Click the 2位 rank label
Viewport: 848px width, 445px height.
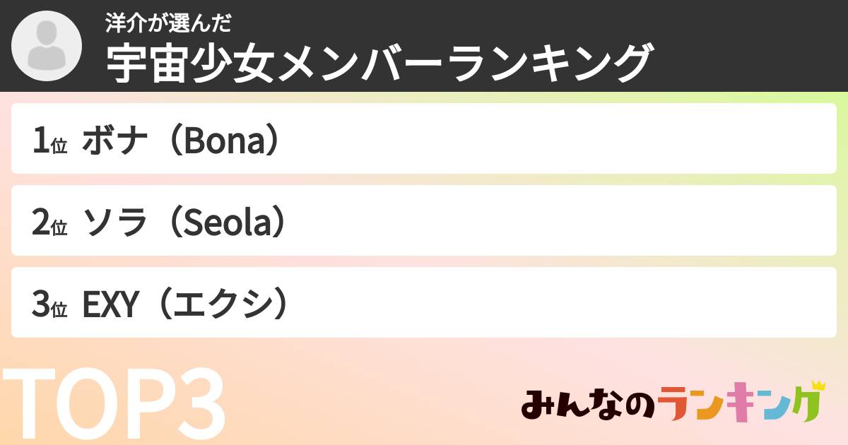click(x=49, y=223)
